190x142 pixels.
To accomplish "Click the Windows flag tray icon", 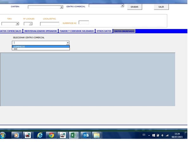I will [154, 135].
